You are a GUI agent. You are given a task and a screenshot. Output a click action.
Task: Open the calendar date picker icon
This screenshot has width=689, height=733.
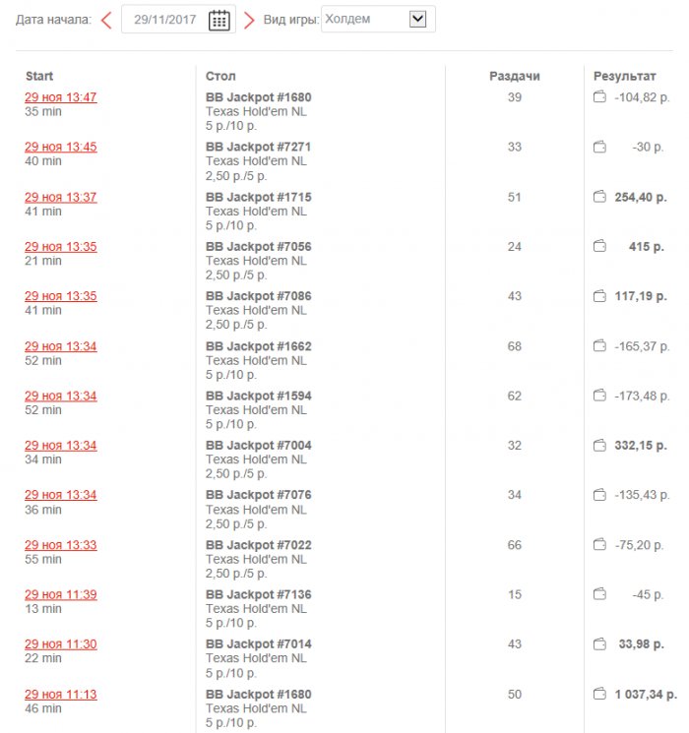[x=219, y=20]
